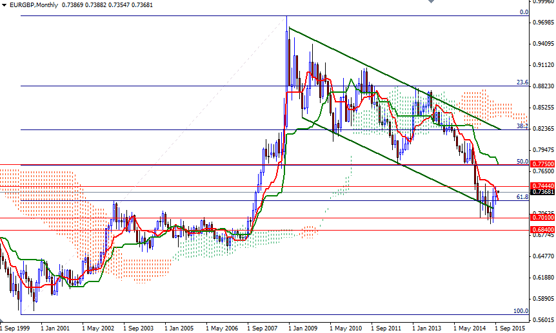Click the 1 Jan 2005 date label
The width and height of the screenshot is (556, 333).
tap(179, 328)
